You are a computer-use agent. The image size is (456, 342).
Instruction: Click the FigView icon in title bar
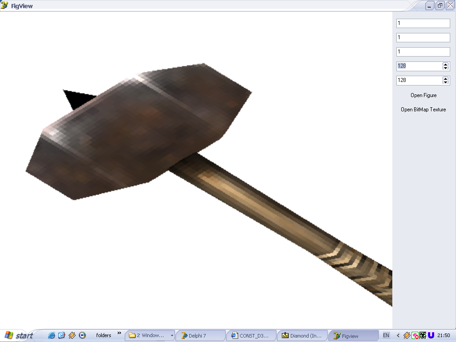pos(4,6)
